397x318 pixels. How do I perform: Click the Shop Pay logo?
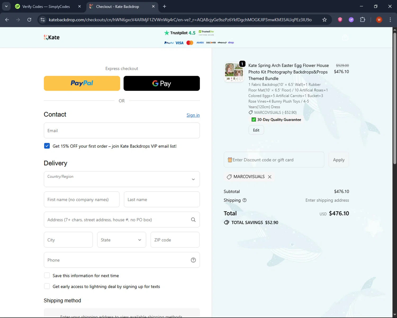click(231, 42)
